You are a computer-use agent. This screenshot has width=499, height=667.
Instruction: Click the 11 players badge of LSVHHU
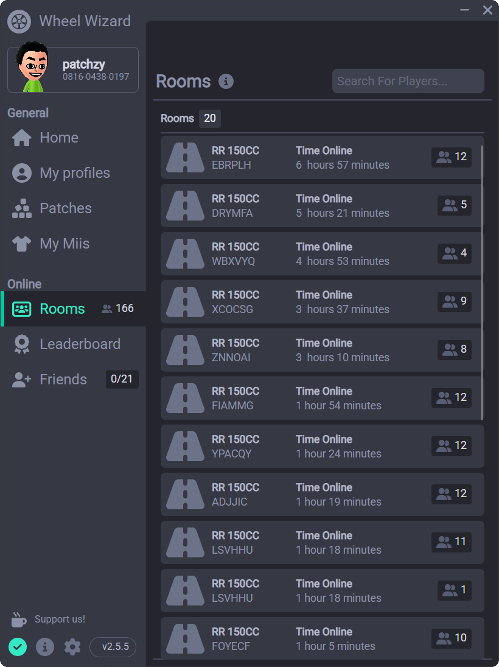pos(452,542)
